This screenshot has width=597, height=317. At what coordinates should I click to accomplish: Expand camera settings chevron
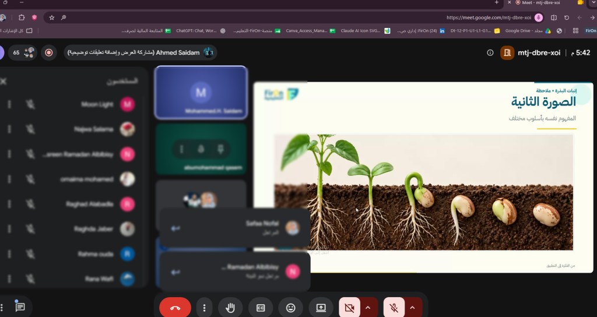[x=368, y=308]
